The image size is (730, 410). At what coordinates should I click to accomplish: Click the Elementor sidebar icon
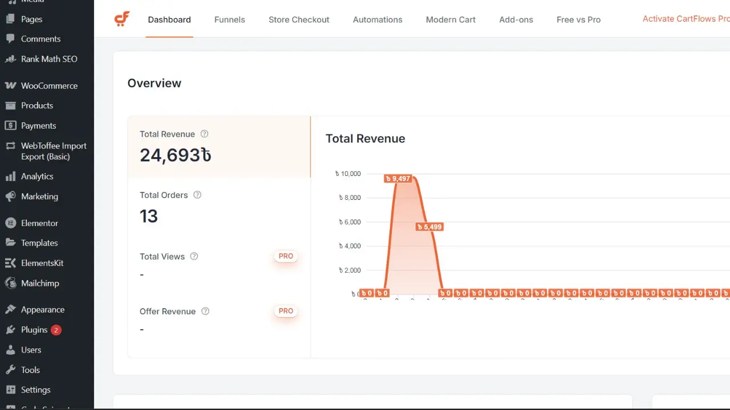pos(10,223)
